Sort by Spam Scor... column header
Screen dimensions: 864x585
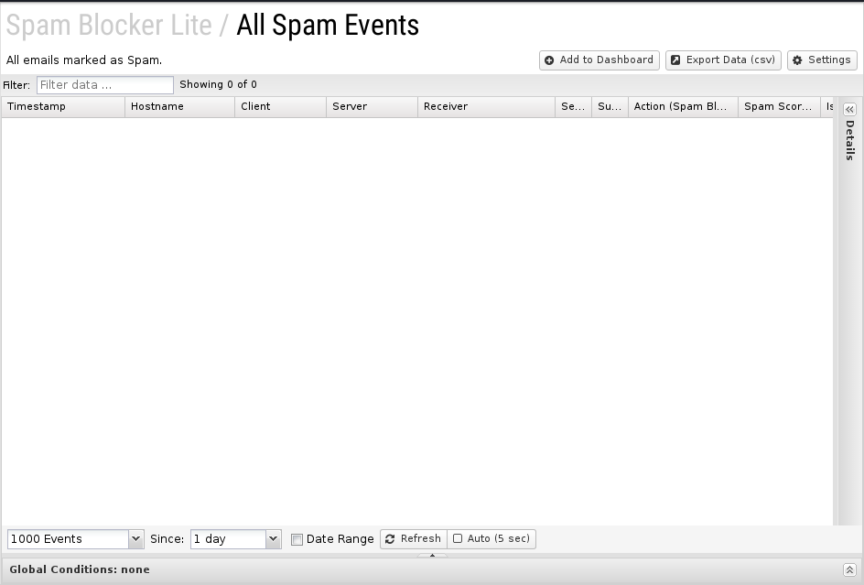click(x=779, y=107)
